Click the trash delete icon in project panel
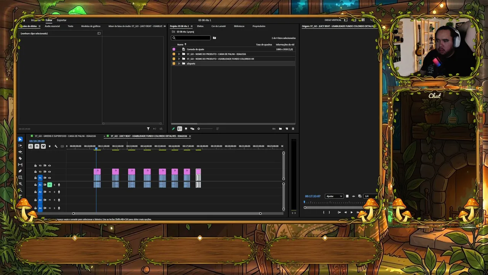The image size is (488, 275). coord(293,129)
